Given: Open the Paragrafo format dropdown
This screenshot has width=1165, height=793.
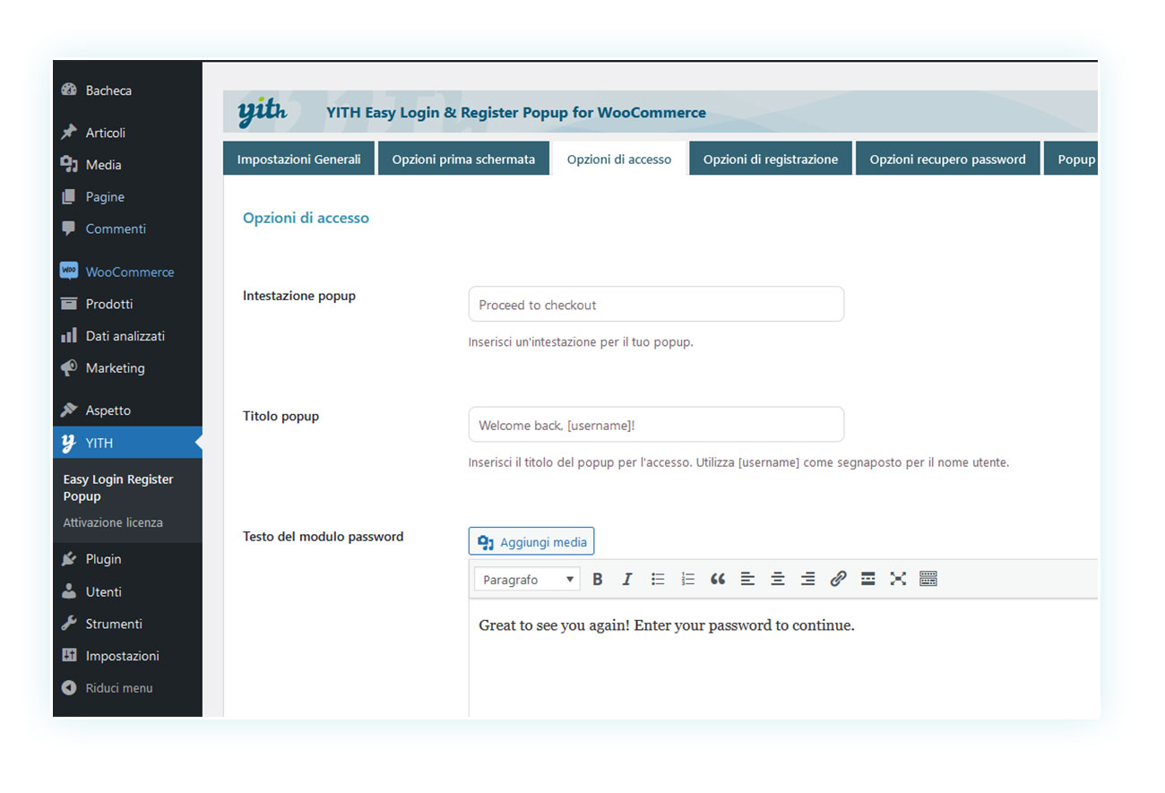Looking at the screenshot, I should (527, 580).
